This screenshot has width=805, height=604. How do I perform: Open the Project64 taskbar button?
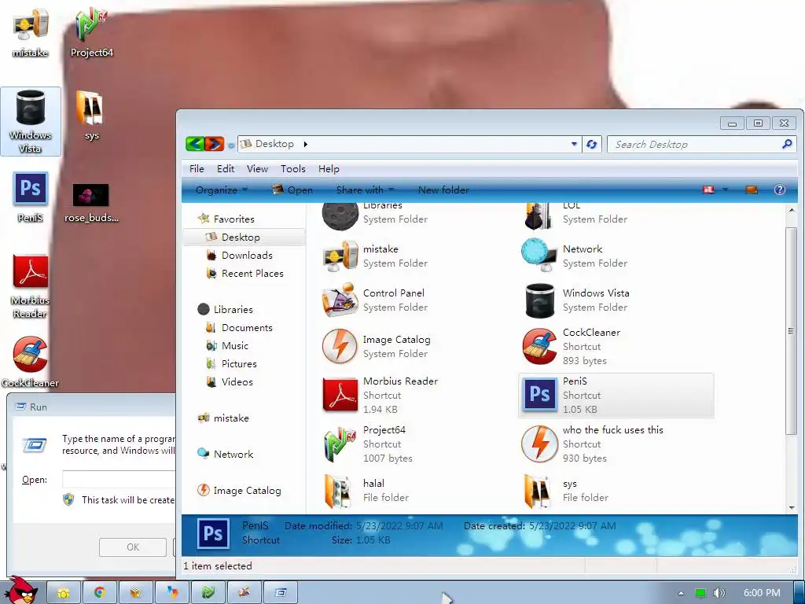click(x=208, y=593)
